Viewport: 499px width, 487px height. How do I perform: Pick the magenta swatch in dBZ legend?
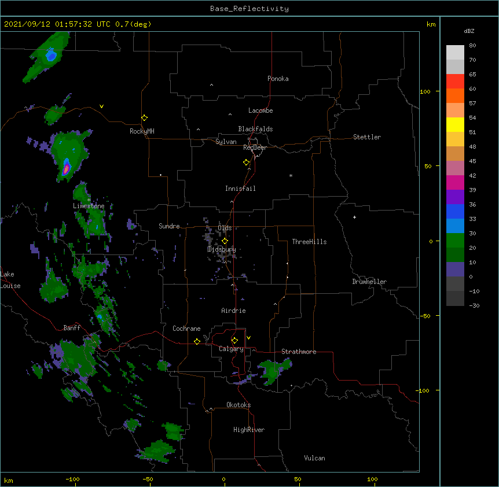click(x=455, y=182)
